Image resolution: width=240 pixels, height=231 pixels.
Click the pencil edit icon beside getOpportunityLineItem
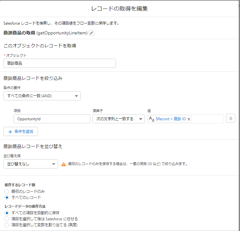pos(92,33)
